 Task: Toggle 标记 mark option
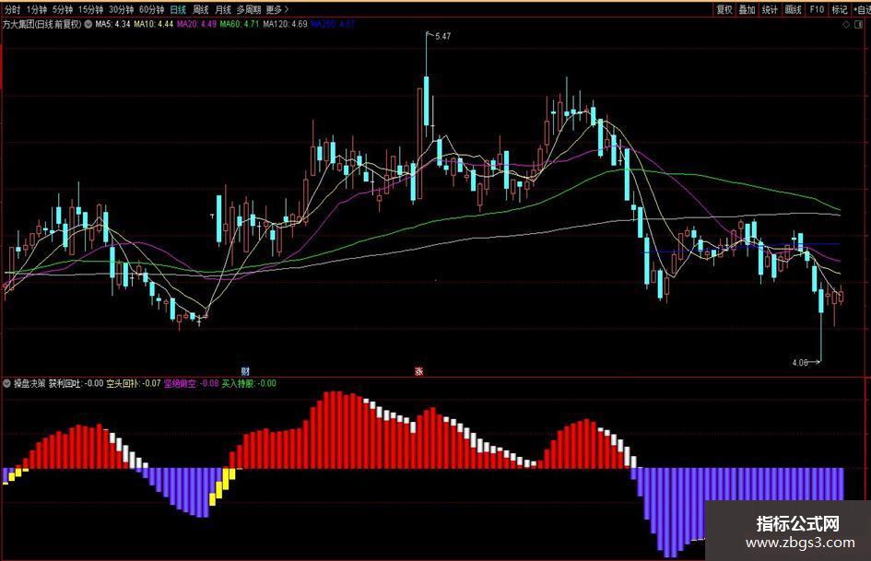point(839,9)
